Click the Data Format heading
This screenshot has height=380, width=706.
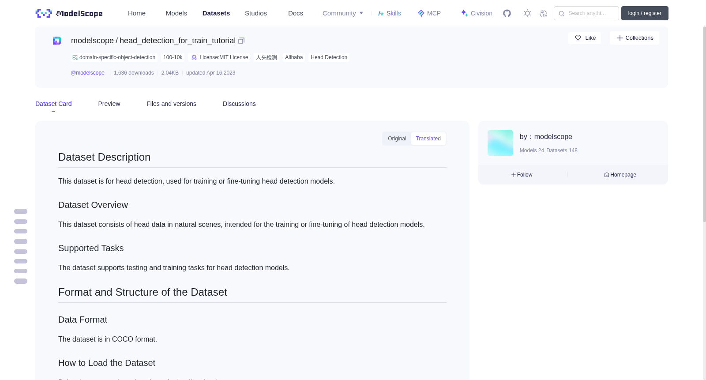point(83,320)
